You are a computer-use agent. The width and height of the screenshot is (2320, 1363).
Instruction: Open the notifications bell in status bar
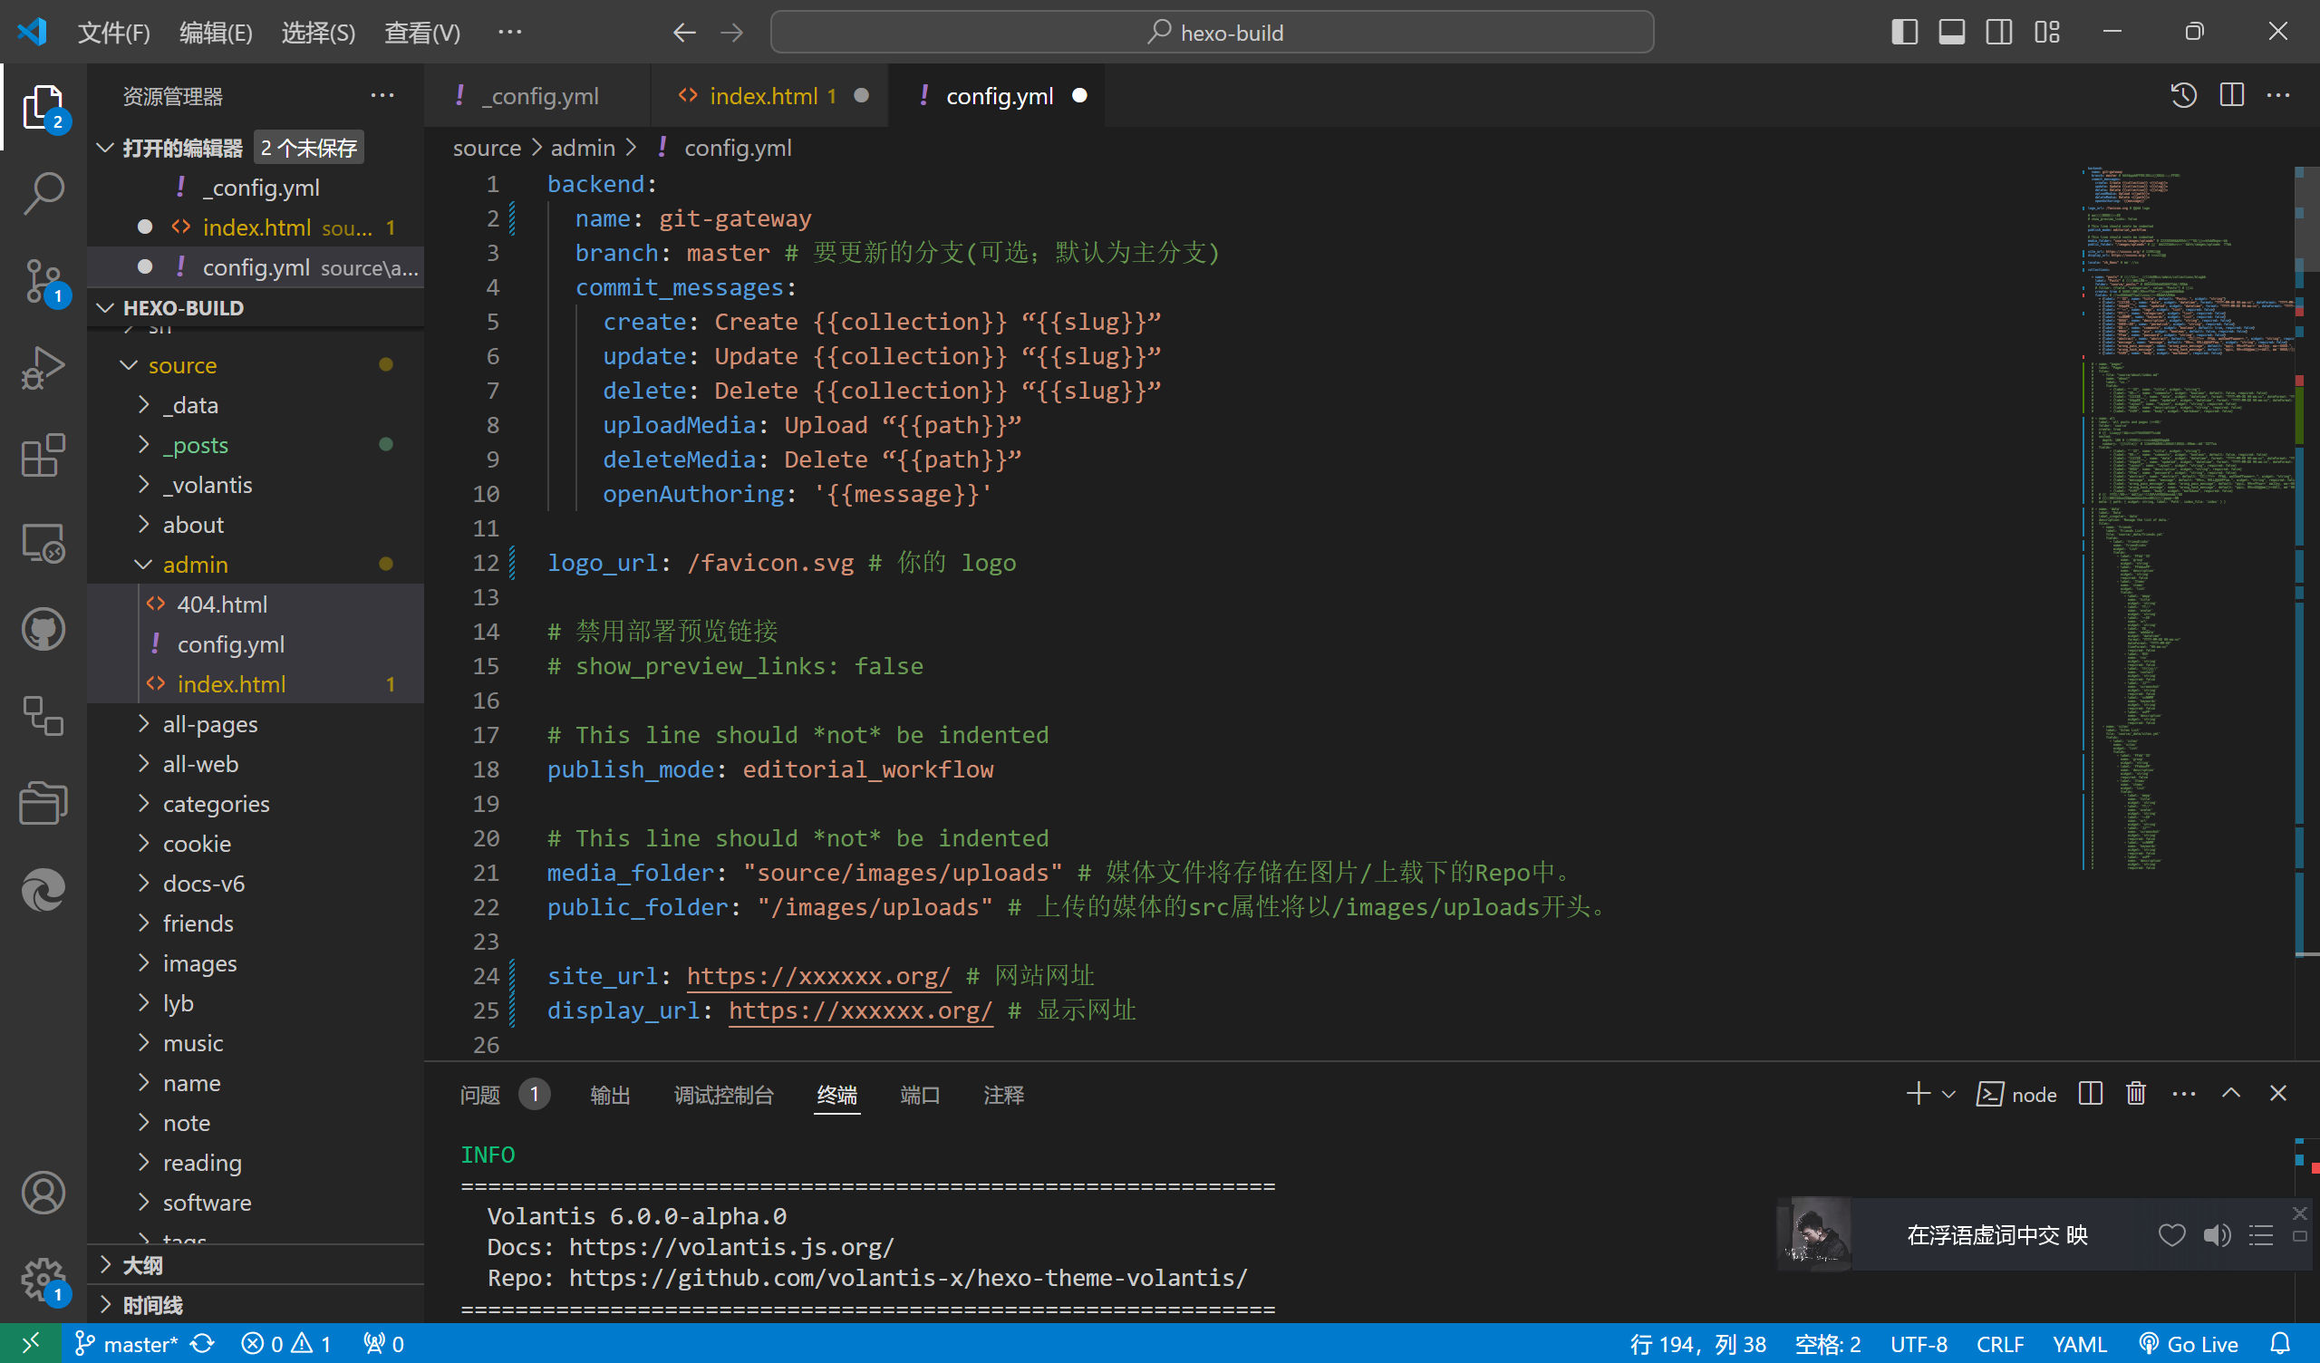(2280, 1344)
